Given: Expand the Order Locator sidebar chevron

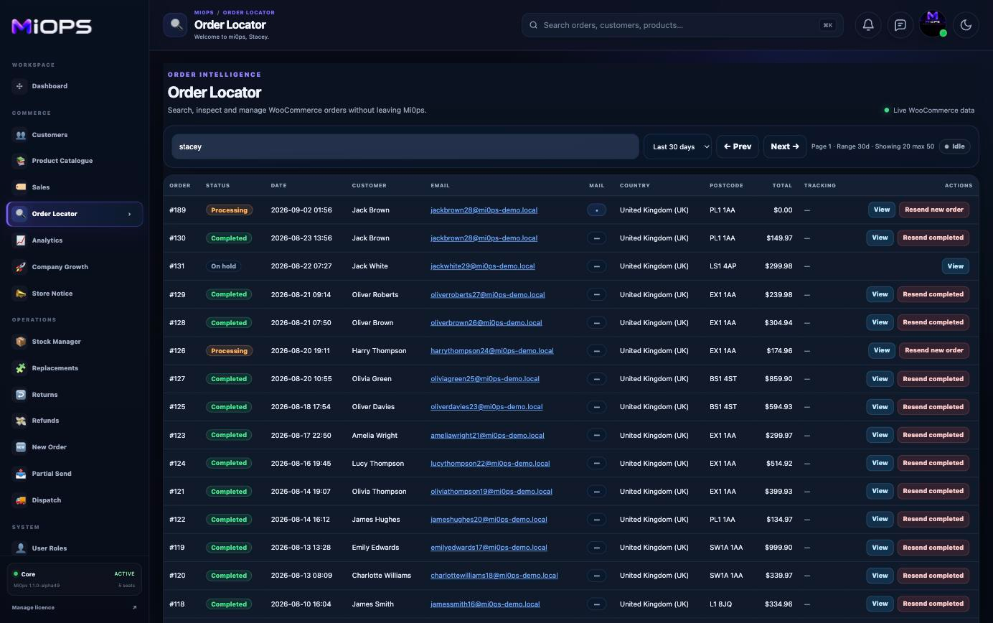Looking at the screenshot, I should tap(129, 214).
